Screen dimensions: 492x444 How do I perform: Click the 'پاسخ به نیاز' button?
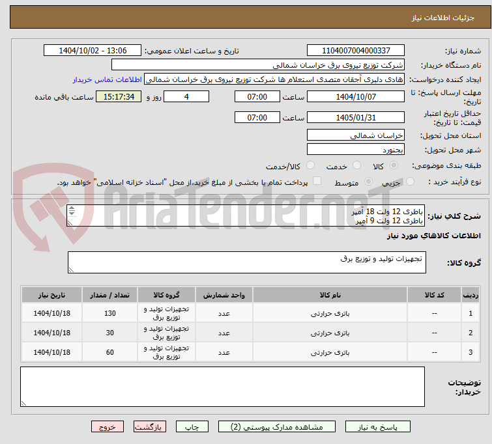(377, 427)
